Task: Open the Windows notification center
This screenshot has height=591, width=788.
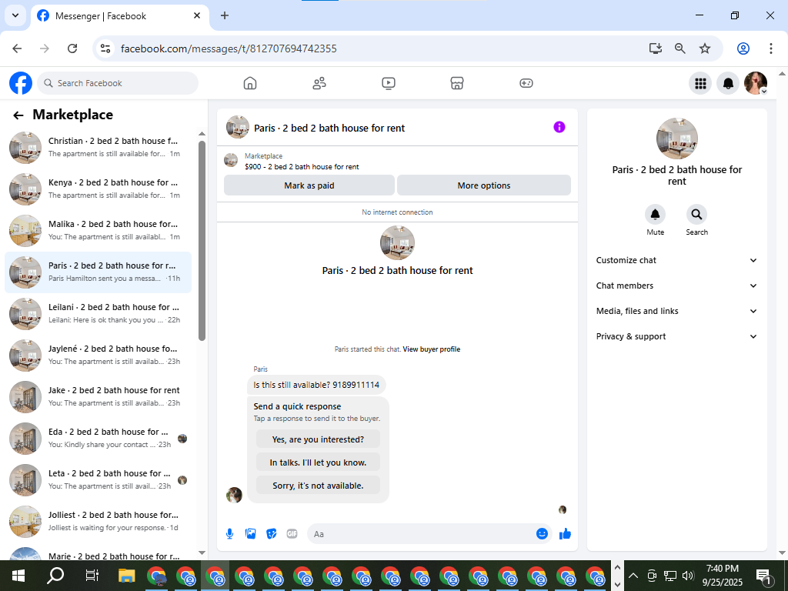Action: point(763,576)
